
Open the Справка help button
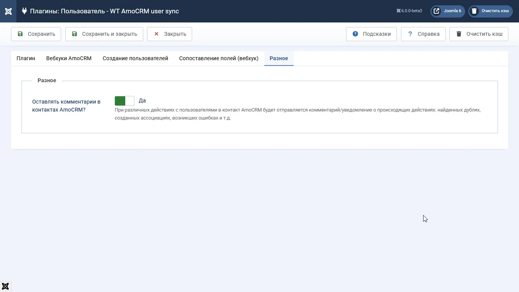pyautogui.click(x=423, y=34)
